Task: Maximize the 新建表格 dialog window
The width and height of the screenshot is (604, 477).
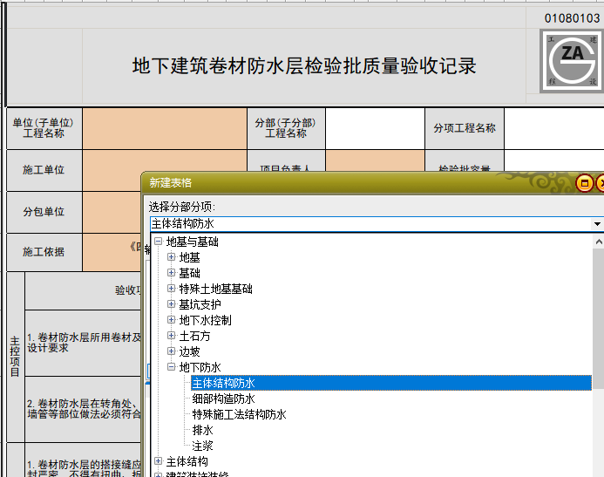Action: click(x=585, y=183)
